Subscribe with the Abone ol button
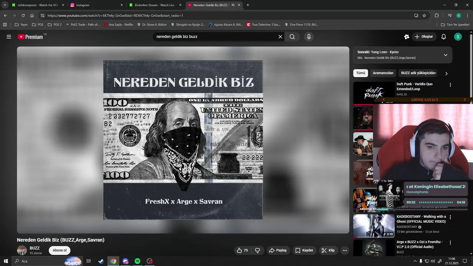 [x=59, y=250]
